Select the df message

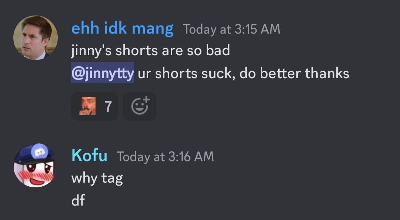click(78, 200)
